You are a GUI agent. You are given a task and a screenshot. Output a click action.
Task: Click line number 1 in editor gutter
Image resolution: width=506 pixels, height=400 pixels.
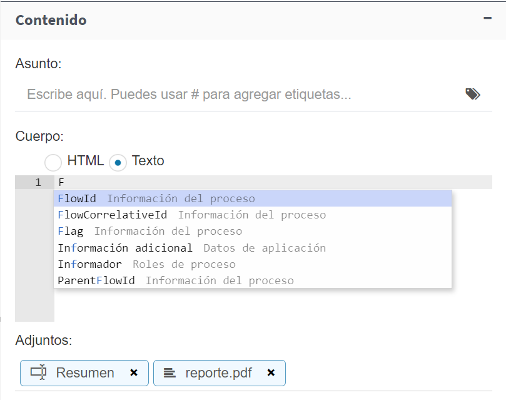[x=38, y=182]
